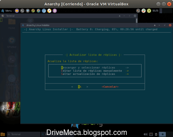Switch to Terminal in bottom taskbar
Screen dimensions: 173x137
pyautogui.click(x=24, y=134)
